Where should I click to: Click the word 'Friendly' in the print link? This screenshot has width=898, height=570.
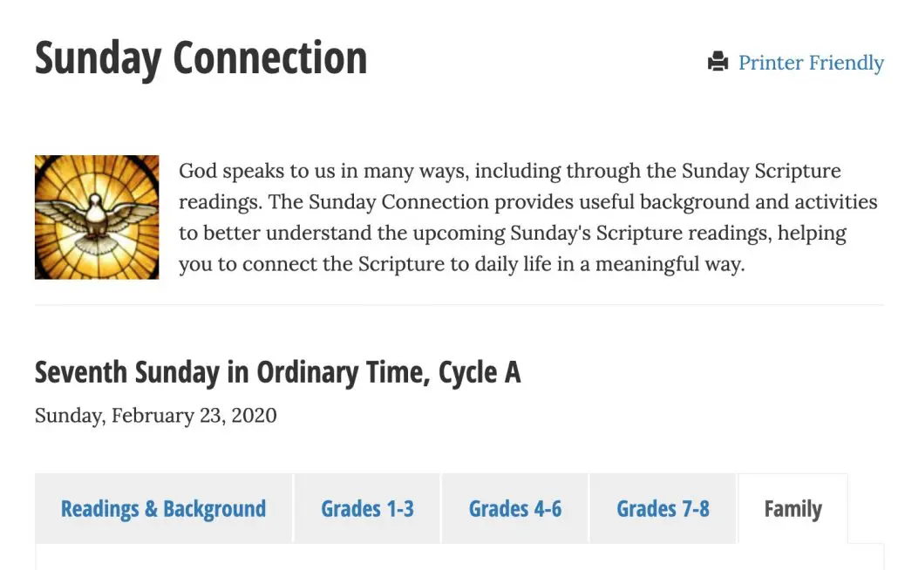click(x=846, y=63)
